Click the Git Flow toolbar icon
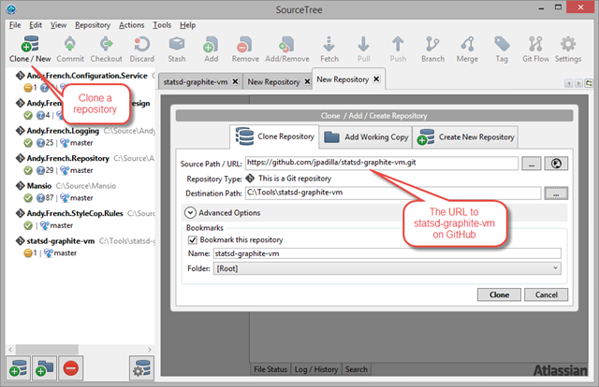The image size is (599, 387). [x=535, y=44]
